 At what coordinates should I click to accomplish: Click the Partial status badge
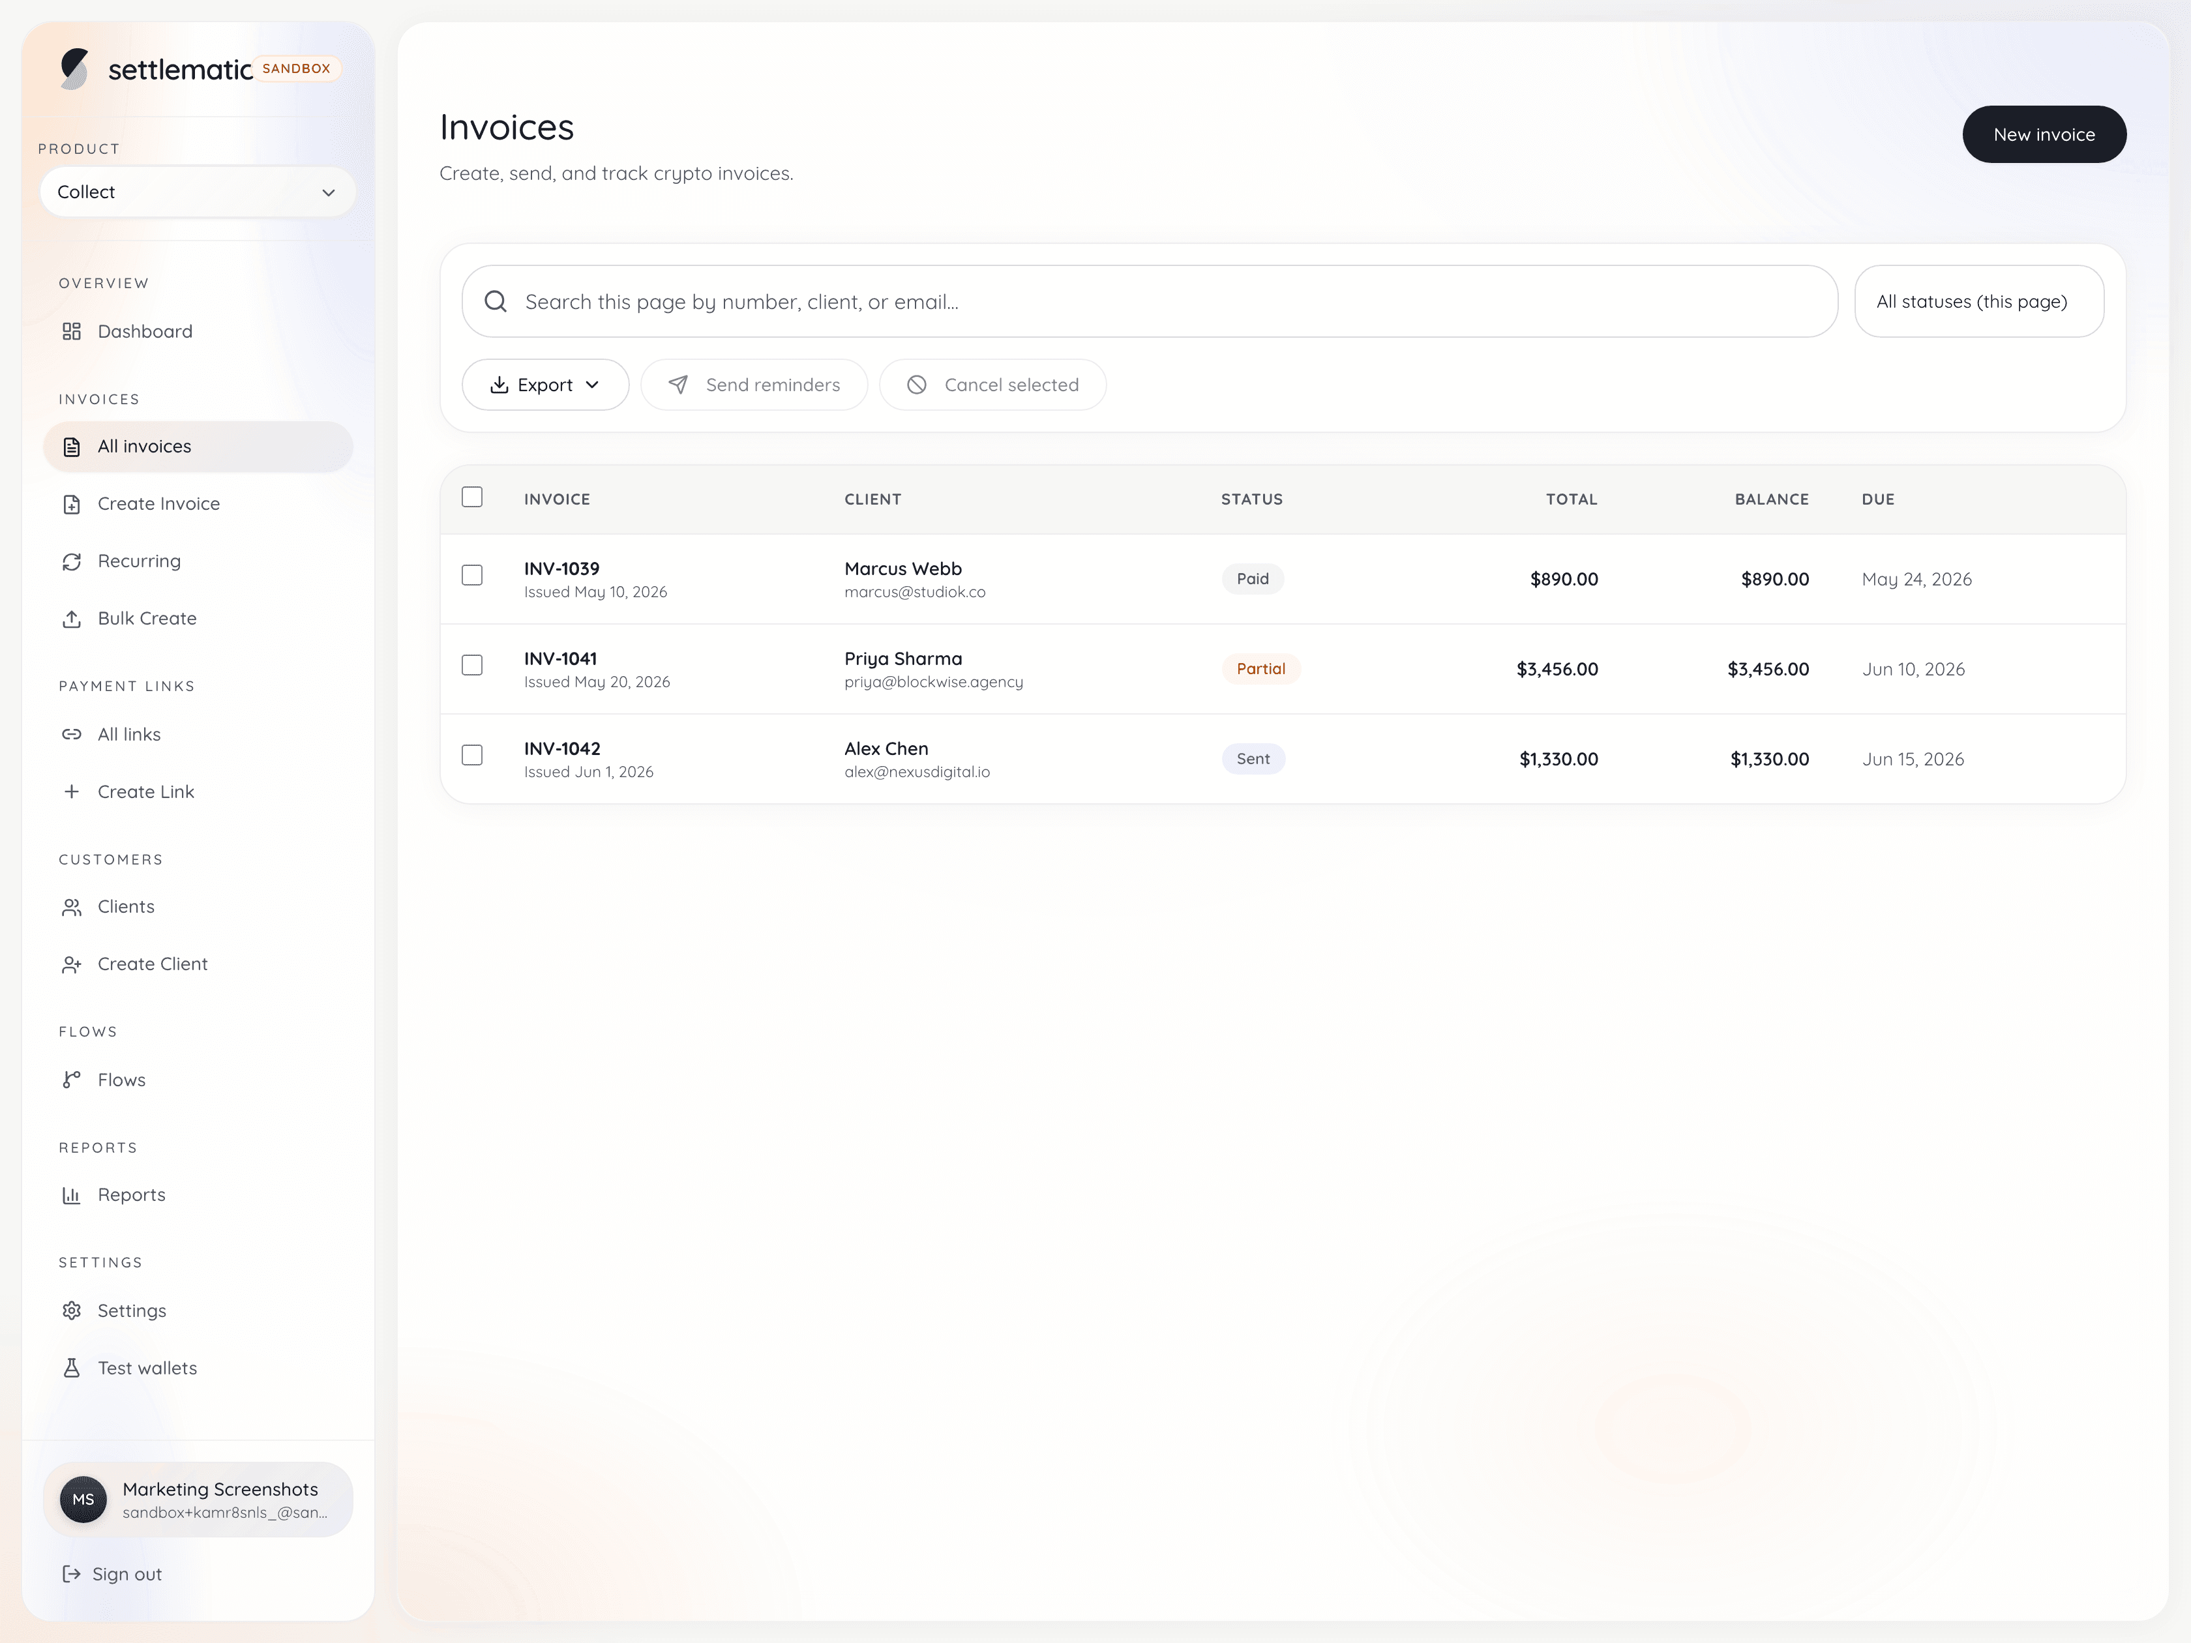(1261, 668)
